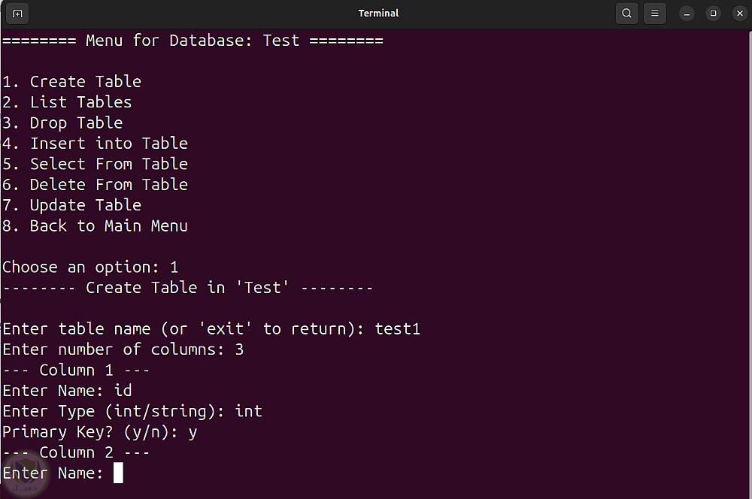Minimize the Terminal window

[687, 14]
